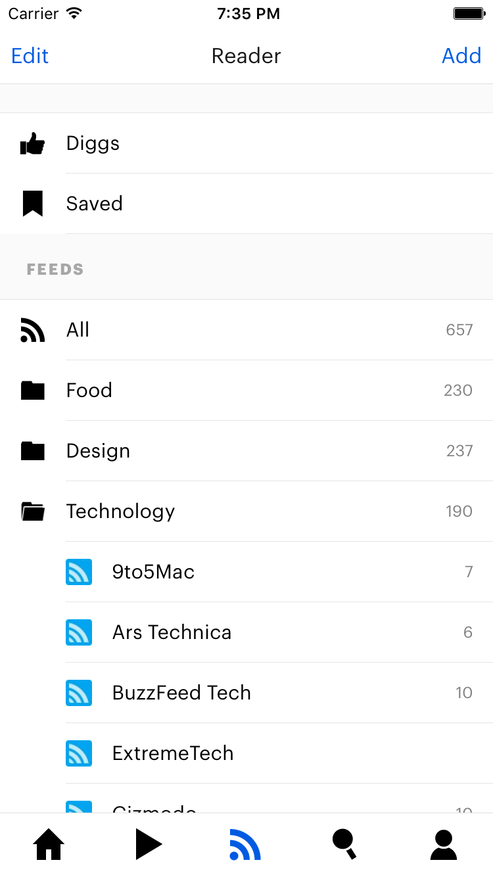Image resolution: width=493 pixels, height=877 pixels.
Task: Tap the Saved bookmark icon
Action: pyautogui.click(x=32, y=204)
